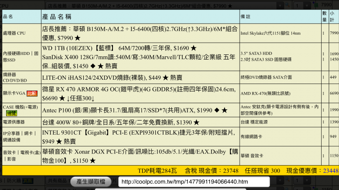Select the INTEL 9301CT Gigabit product row
Image resolution: width=339 pixels, height=190 pixels.
(x=138, y=137)
